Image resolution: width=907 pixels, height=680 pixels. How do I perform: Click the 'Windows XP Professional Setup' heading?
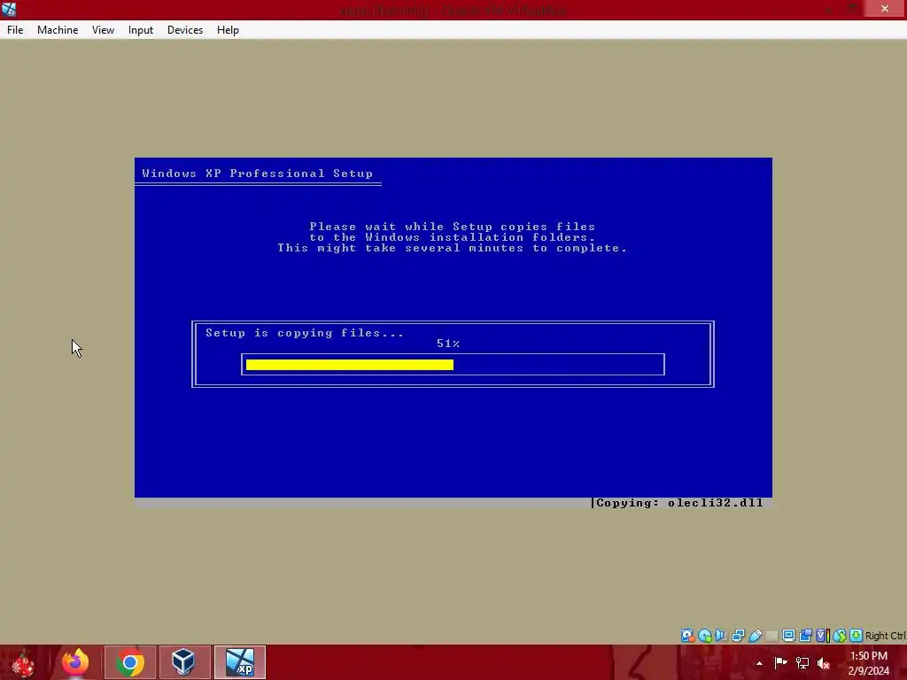tap(258, 174)
